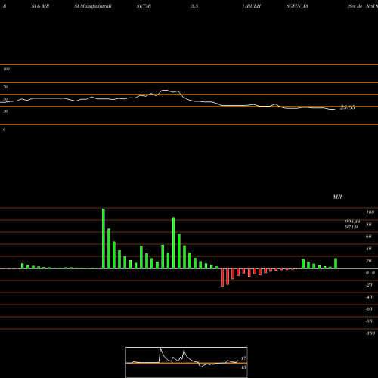Click the RSI current value 25.65
The width and height of the screenshot is (378, 378).
click(x=347, y=107)
